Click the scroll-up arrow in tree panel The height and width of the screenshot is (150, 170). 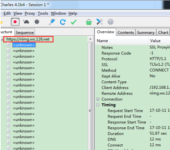click(91, 39)
